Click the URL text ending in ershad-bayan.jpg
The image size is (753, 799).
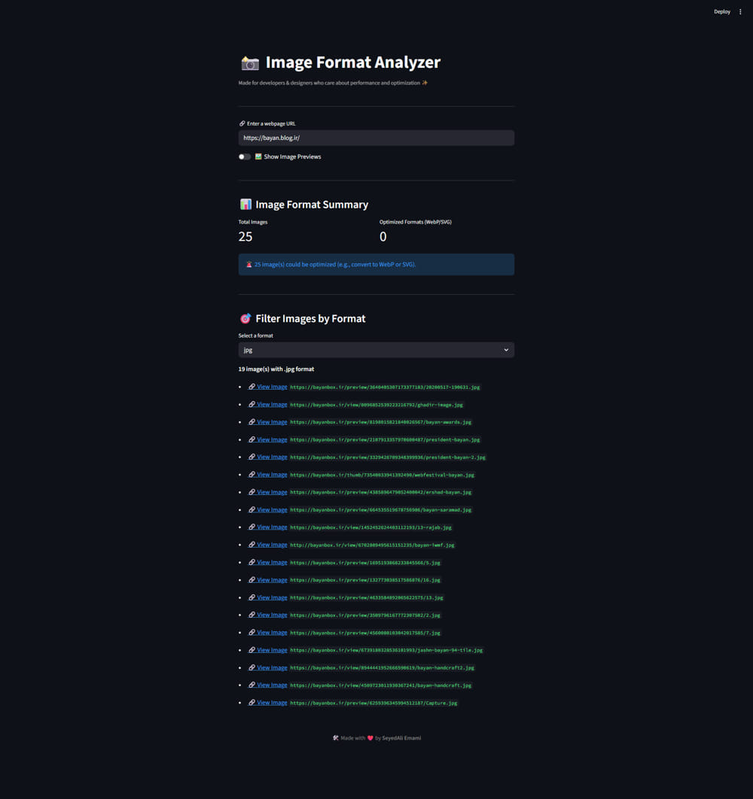[380, 492]
